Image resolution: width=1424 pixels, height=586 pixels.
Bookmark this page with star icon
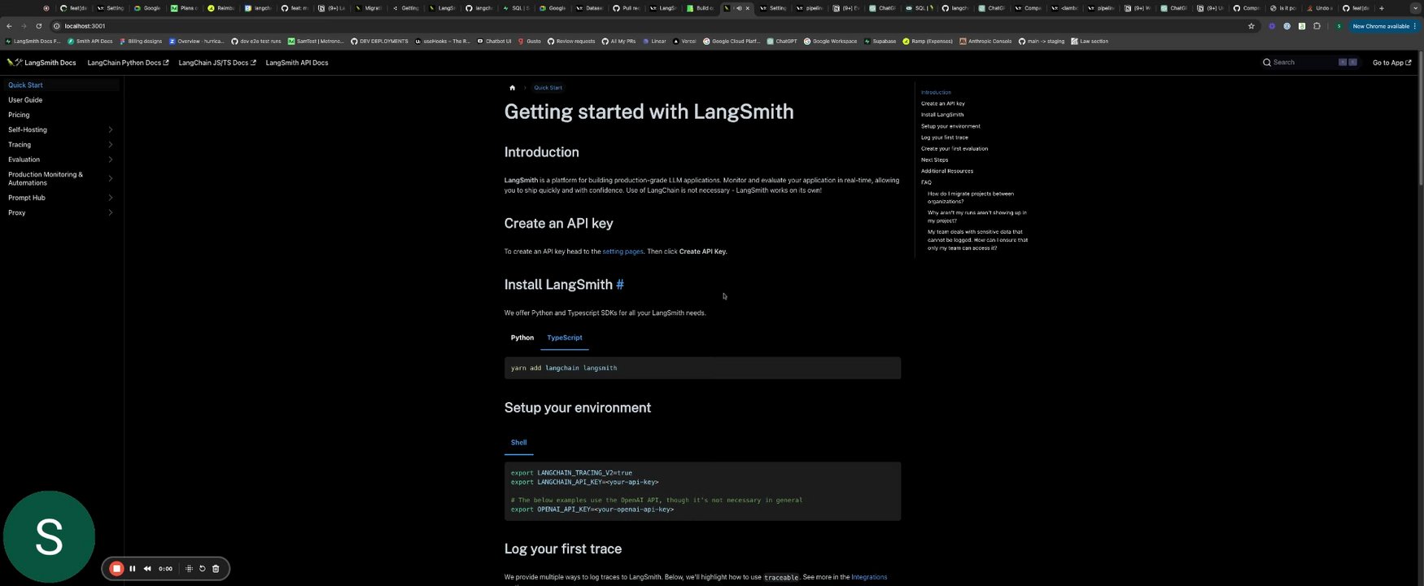(x=1251, y=26)
